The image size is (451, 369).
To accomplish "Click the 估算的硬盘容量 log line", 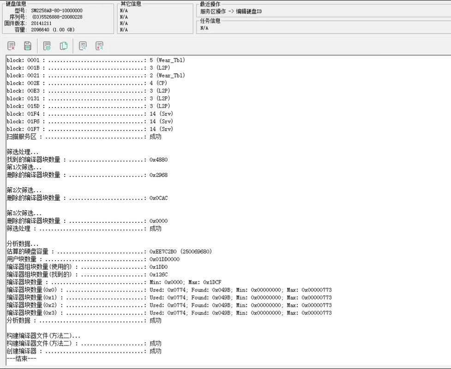I will coord(109,251).
